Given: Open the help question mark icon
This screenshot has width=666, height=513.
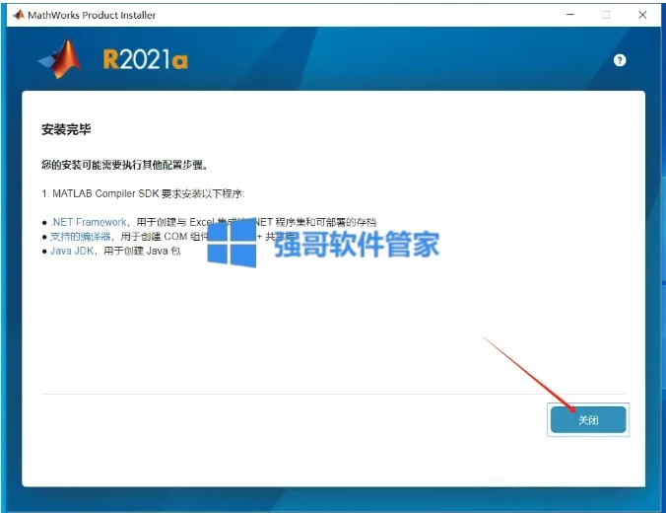Looking at the screenshot, I should tap(620, 60).
